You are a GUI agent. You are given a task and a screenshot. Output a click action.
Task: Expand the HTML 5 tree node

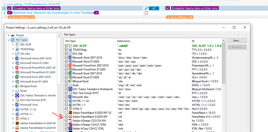pos(13,119)
